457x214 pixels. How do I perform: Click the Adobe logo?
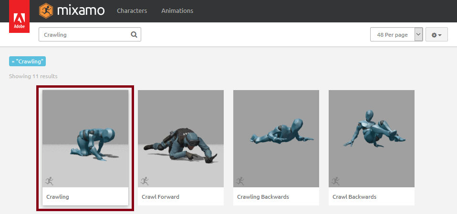coord(19,16)
